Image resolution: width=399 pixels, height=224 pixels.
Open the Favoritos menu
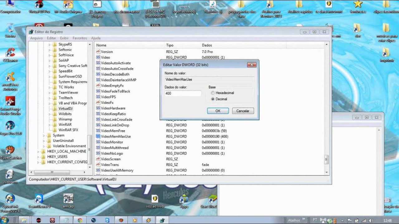(80, 38)
